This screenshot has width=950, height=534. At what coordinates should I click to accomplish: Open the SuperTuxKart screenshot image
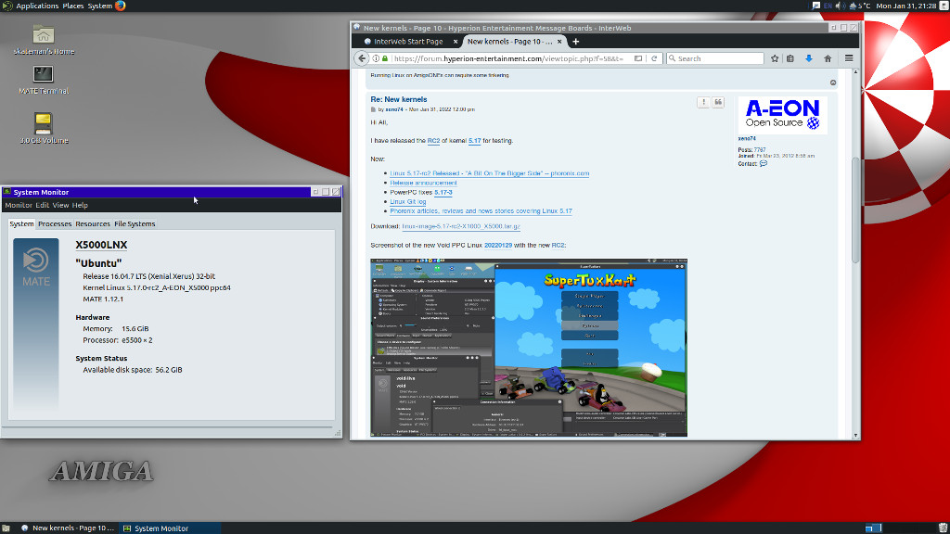click(529, 348)
